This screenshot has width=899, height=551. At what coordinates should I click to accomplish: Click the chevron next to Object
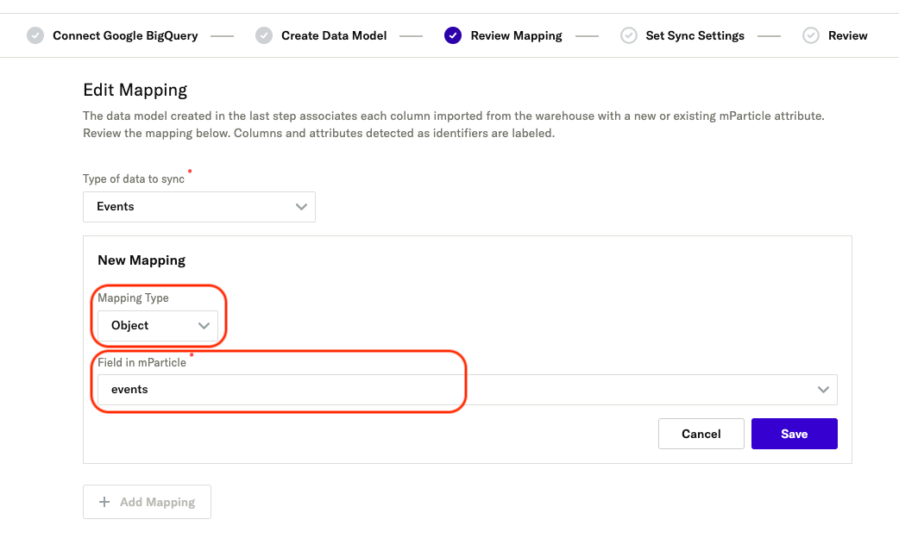click(204, 326)
